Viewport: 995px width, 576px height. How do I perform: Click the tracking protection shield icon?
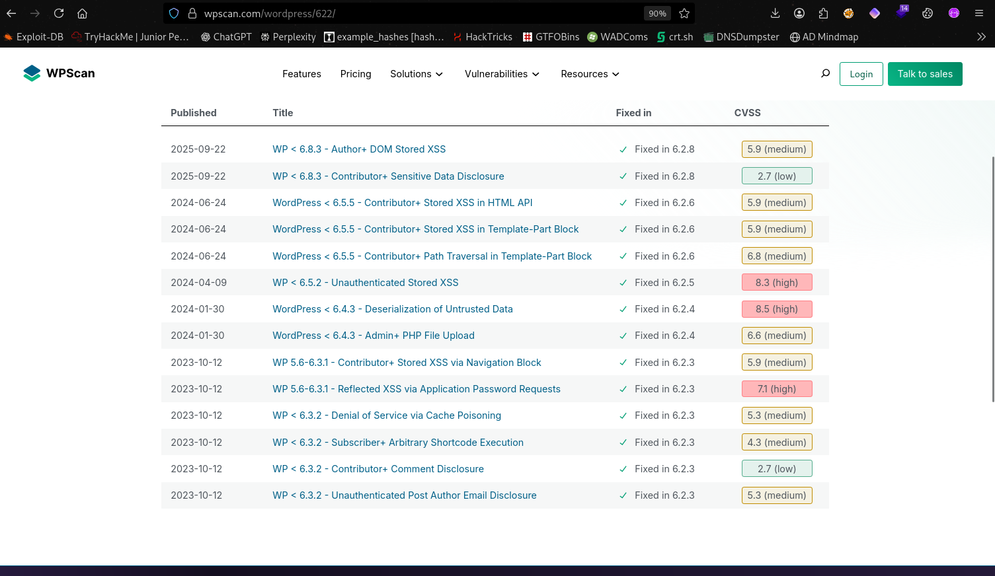pyautogui.click(x=174, y=13)
